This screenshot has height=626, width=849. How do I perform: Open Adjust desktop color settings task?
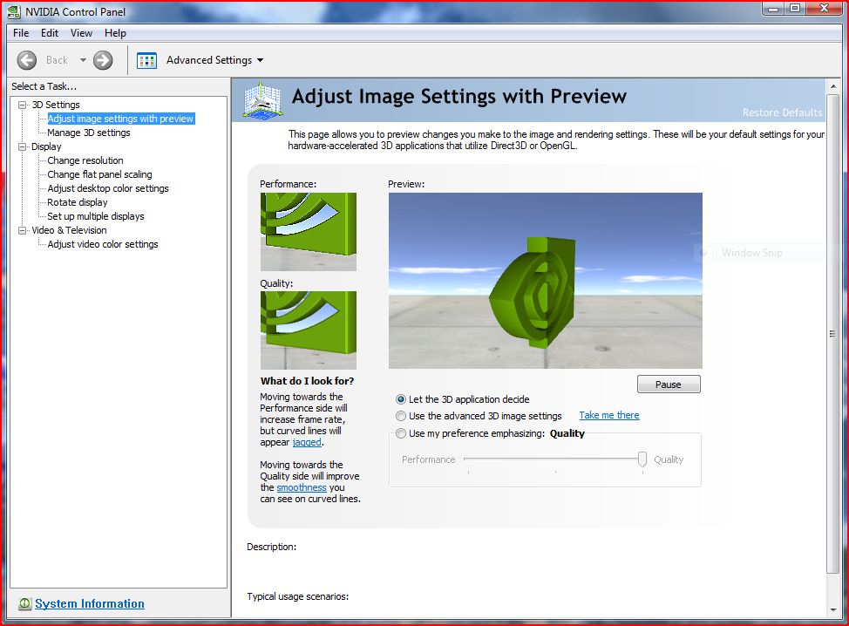pos(108,188)
